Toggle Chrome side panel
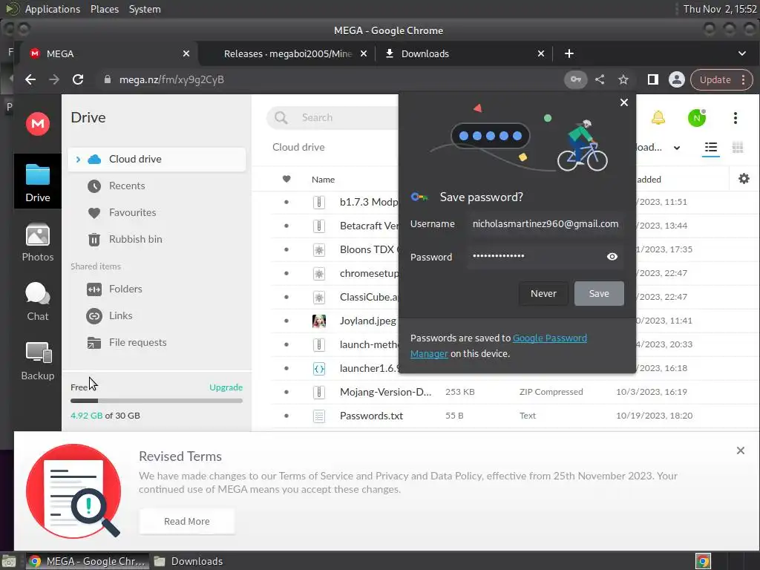Screen dimensions: 760x570 tap(652, 79)
